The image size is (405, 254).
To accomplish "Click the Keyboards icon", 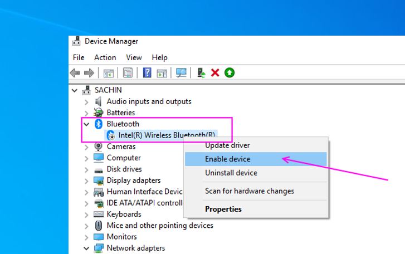I will [x=99, y=214].
